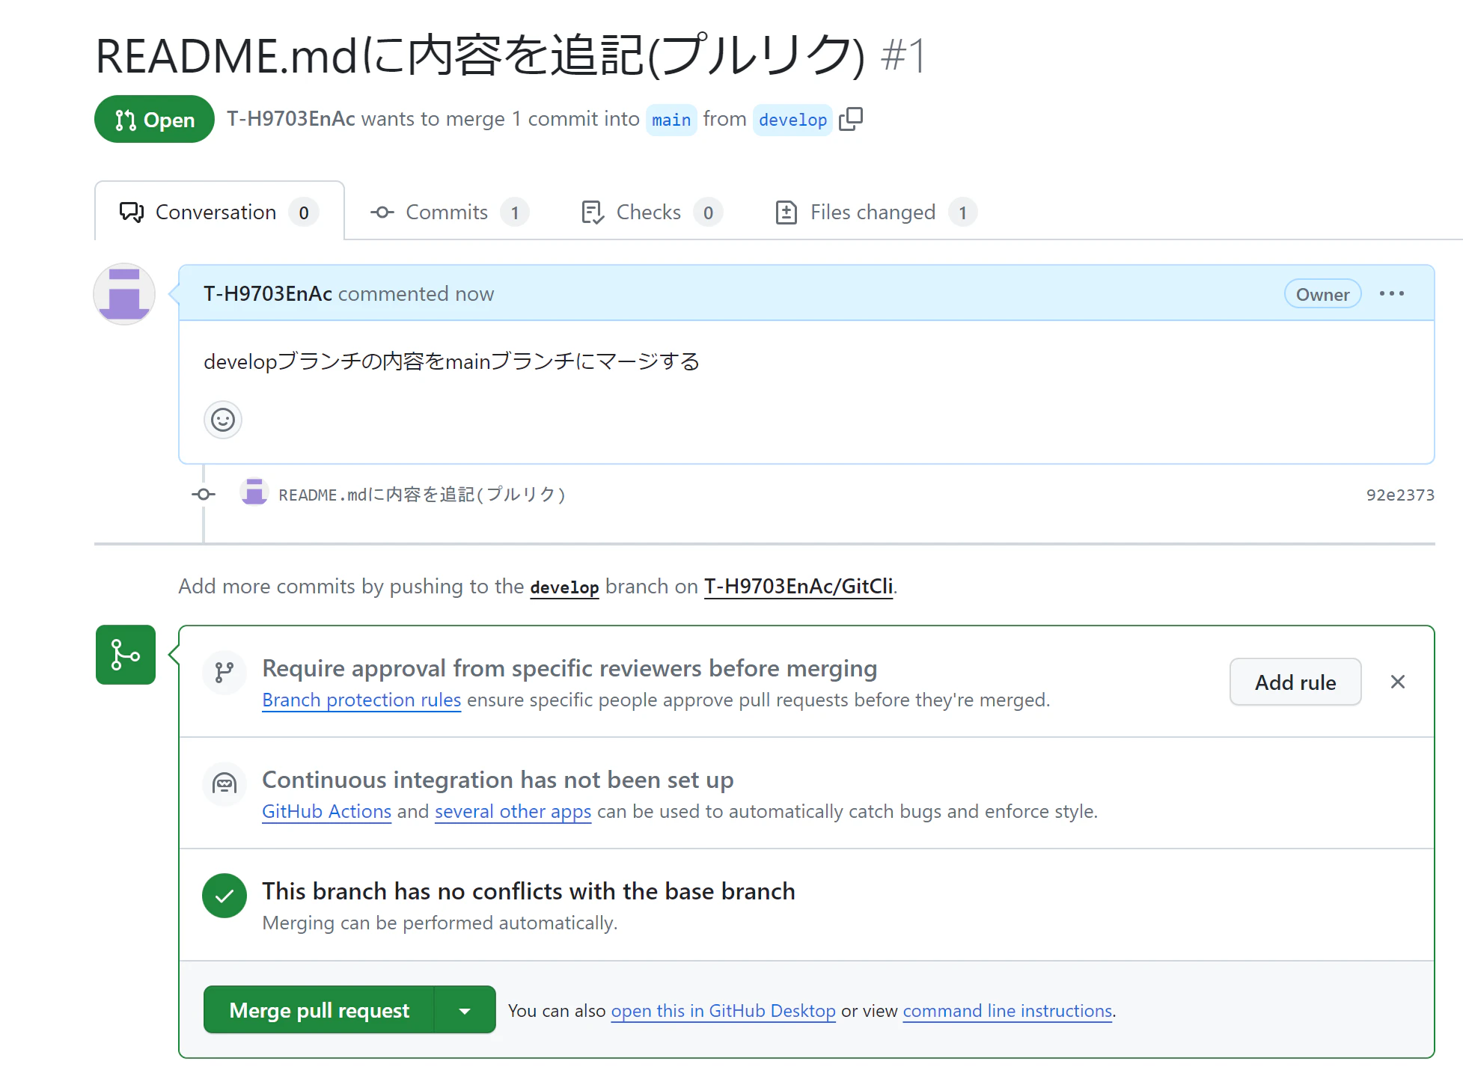The image size is (1463, 1079).
Task: Click the continuous integration robot icon
Action: tap(225, 783)
